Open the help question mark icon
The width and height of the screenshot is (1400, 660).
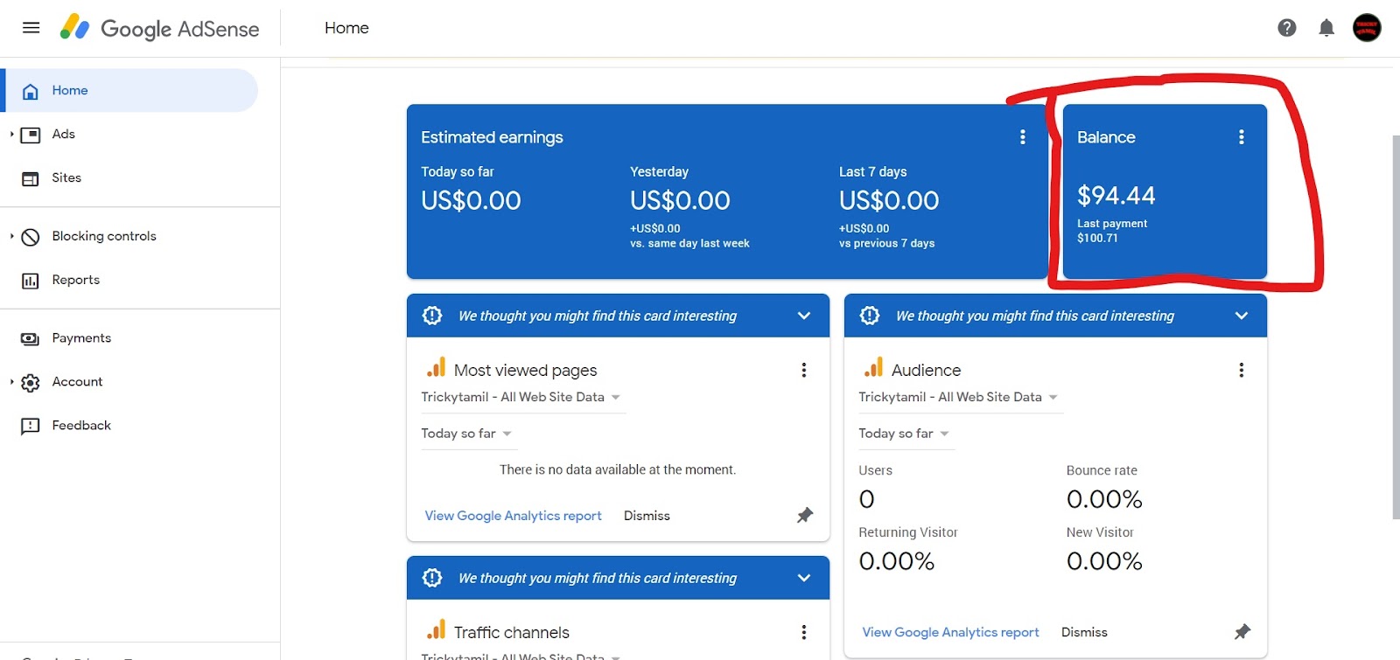(x=1287, y=28)
